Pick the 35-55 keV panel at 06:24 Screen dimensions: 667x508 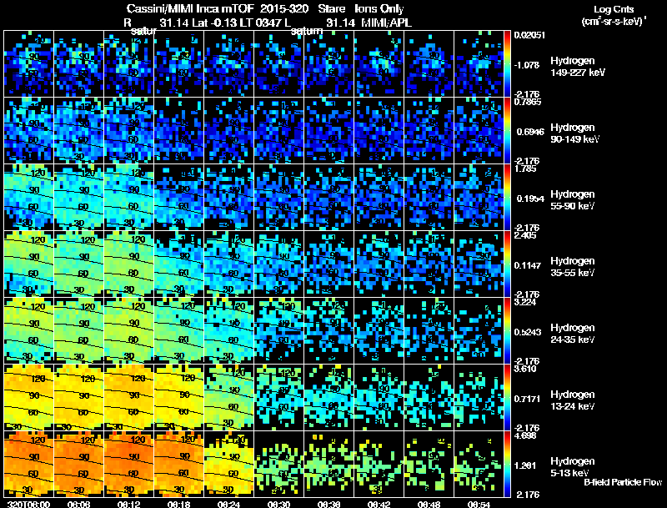(x=228, y=264)
